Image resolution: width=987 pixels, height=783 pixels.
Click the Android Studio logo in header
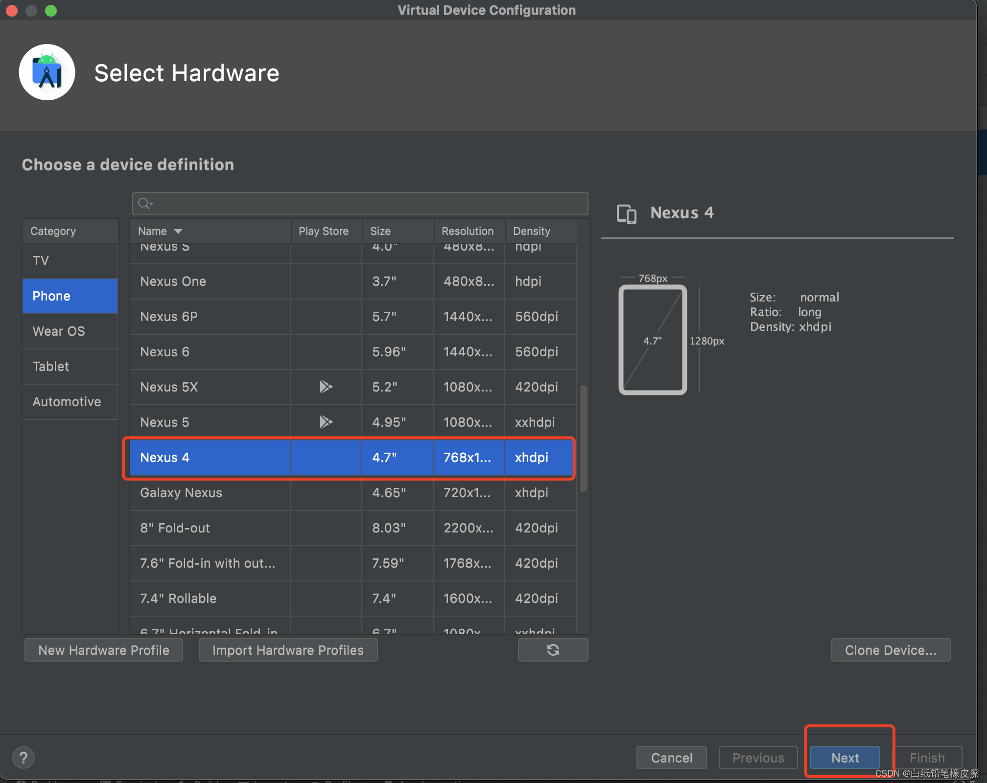coord(47,73)
